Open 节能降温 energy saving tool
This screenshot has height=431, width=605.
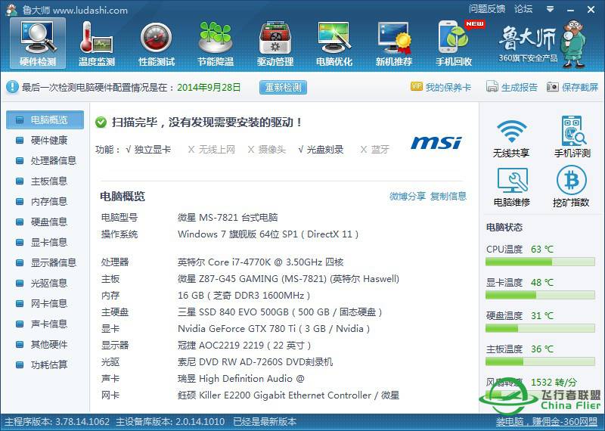[216, 43]
